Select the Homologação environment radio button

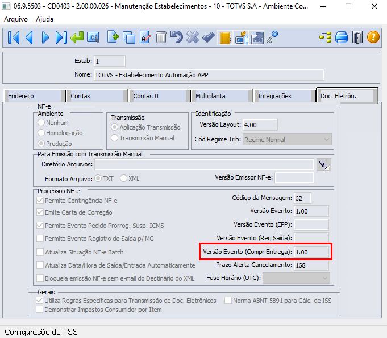[x=41, y=133]
